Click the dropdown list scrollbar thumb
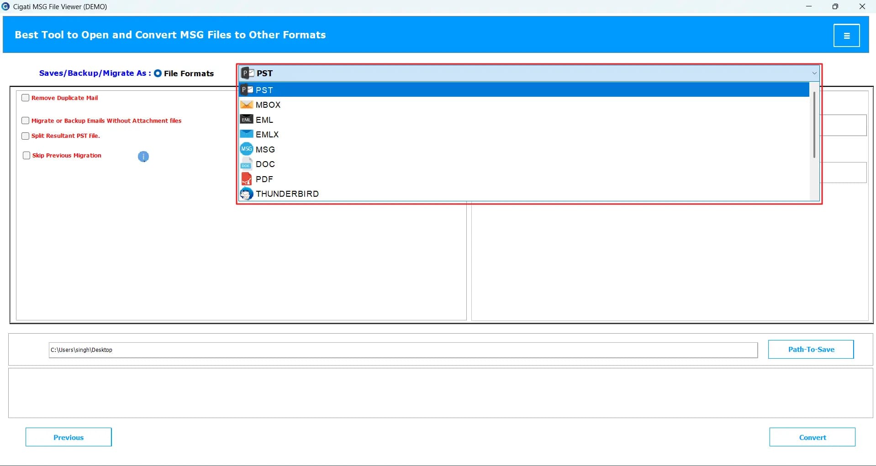 (814, 125)
